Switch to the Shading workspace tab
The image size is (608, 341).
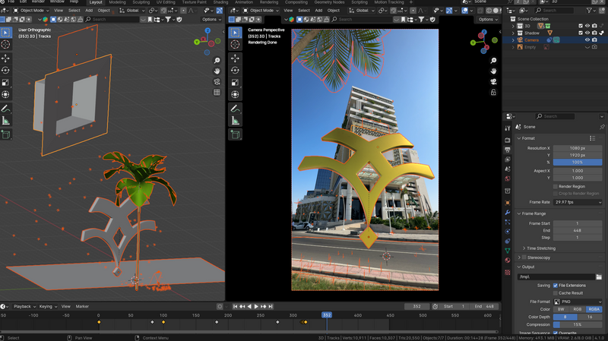click(x=220, y=2)
